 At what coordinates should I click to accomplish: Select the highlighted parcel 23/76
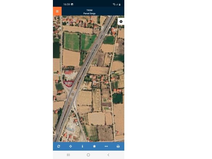pyautogui.click(x=68, y=84)
